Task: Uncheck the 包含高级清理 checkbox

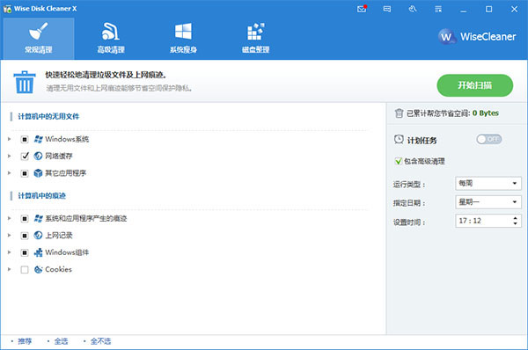Action: coord(399,161)
